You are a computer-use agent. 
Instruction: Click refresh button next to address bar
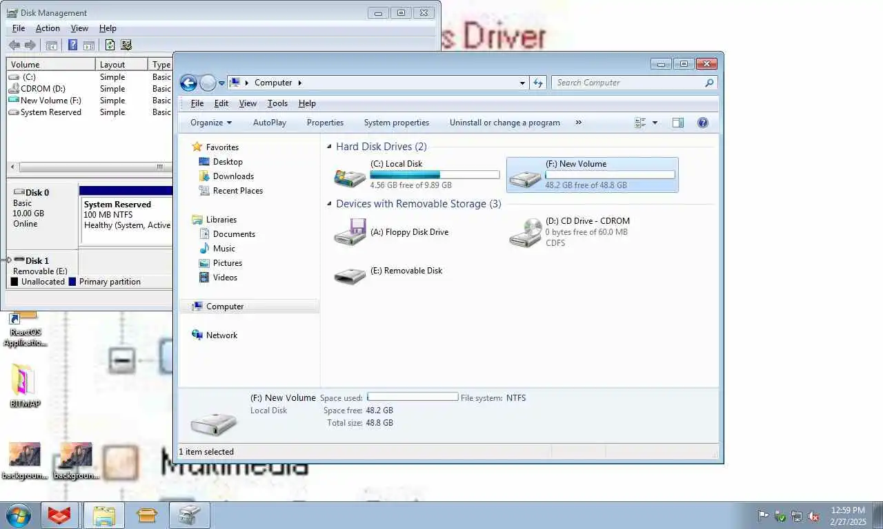(x=538, y=83)
